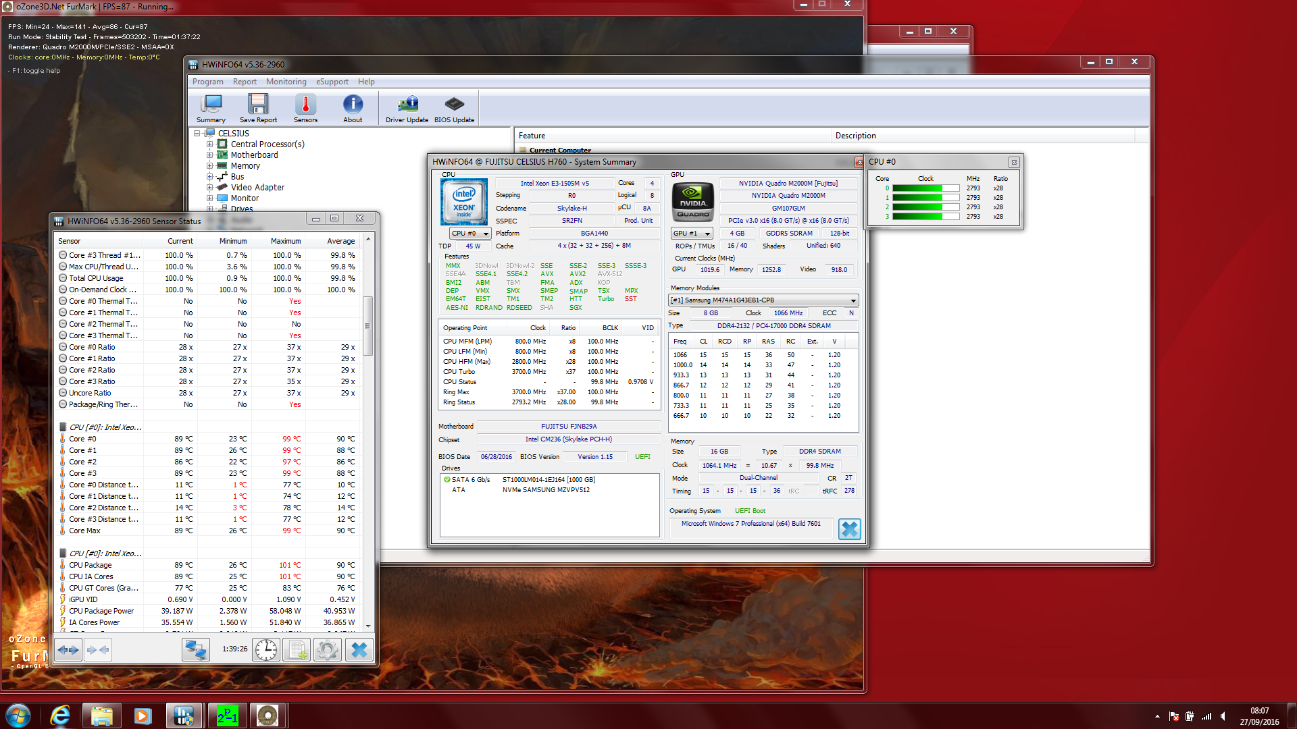Click the Current column header
This screenshot has height=729, width=1297.
click(x=170, y=241)
